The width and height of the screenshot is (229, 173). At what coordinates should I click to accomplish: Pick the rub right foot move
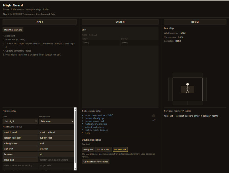point(20,143)
